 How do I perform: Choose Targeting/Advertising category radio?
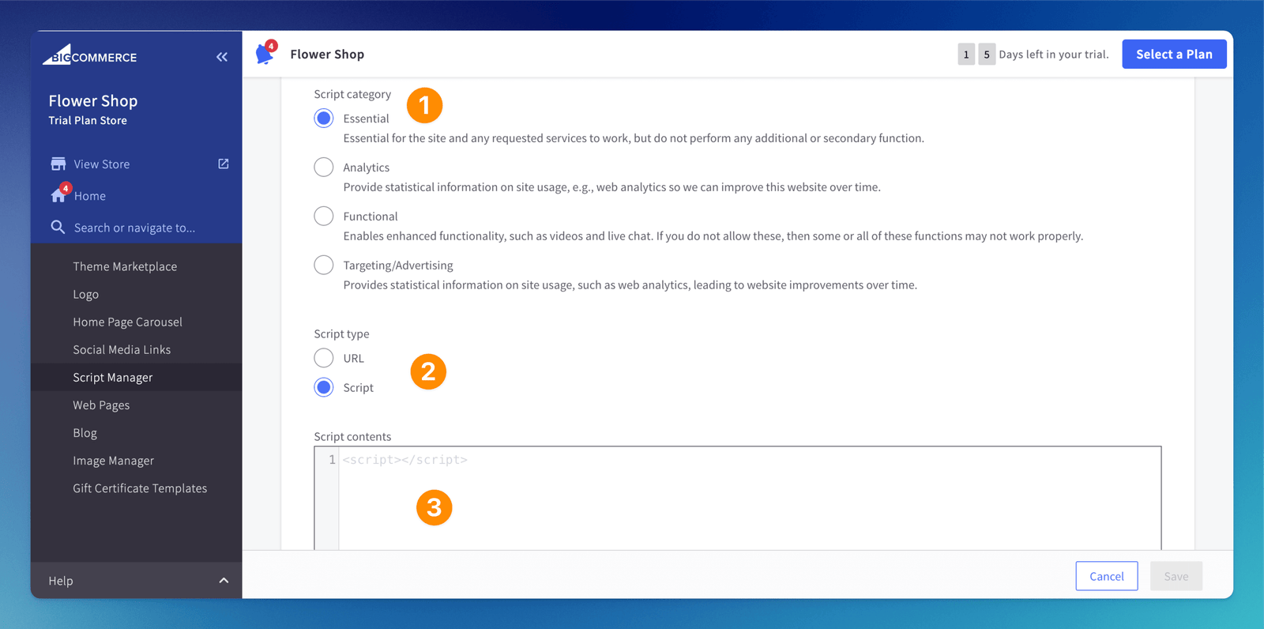click(324, 265)
